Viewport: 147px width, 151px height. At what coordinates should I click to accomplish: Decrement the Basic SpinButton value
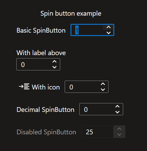pos(109,33)
